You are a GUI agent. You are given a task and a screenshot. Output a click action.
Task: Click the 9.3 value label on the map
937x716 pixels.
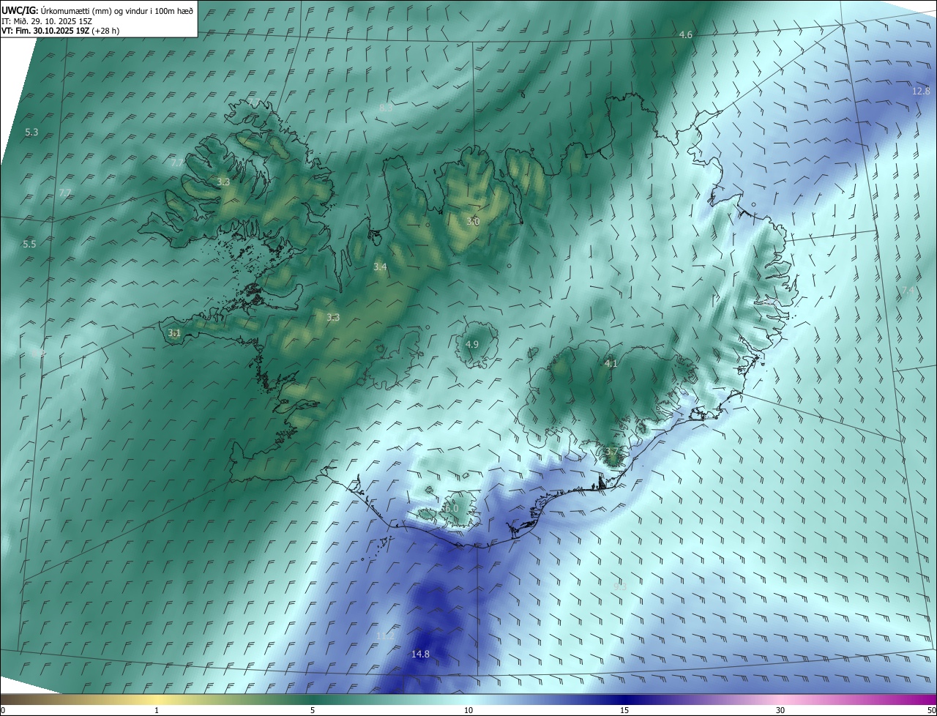coord(620,586)
